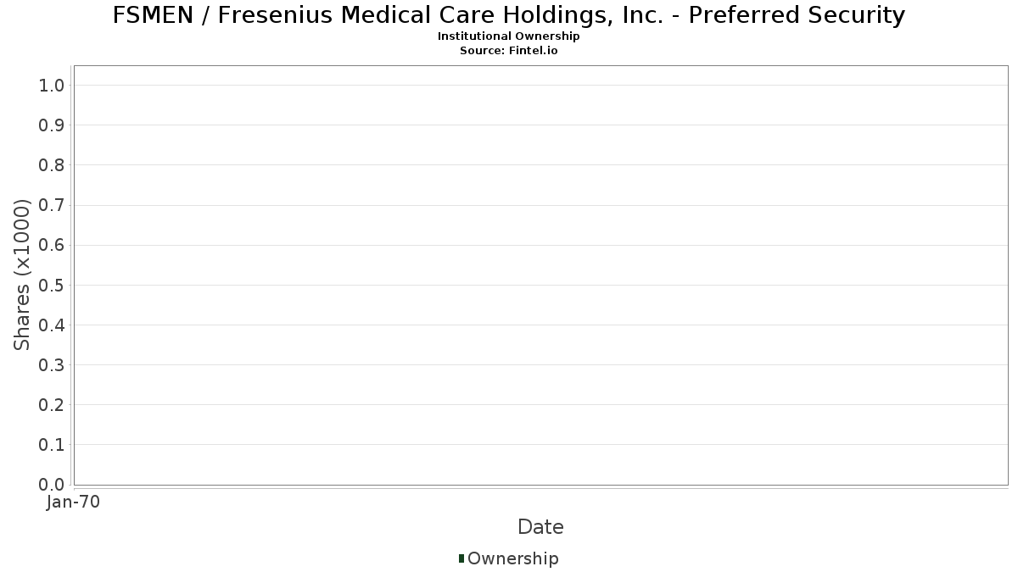
Task: Open the Source: Fintel.io text
Action: click(508, 51)
